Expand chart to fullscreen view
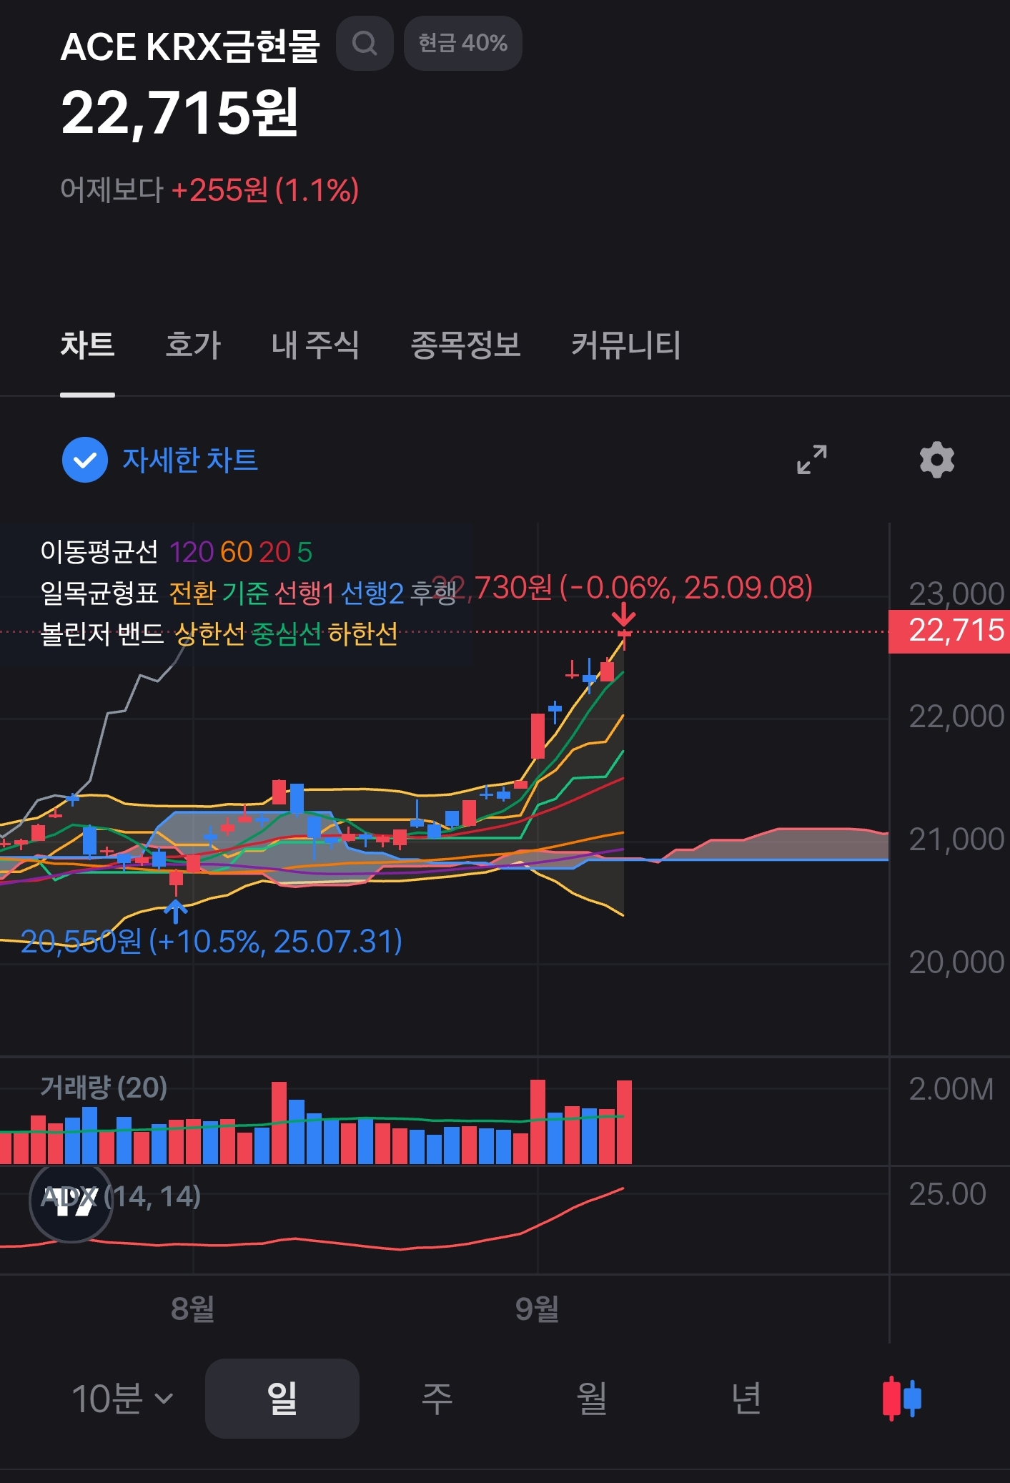Image resolution: width=1010 pixels, height=1483 pixels. click(812, 459)
